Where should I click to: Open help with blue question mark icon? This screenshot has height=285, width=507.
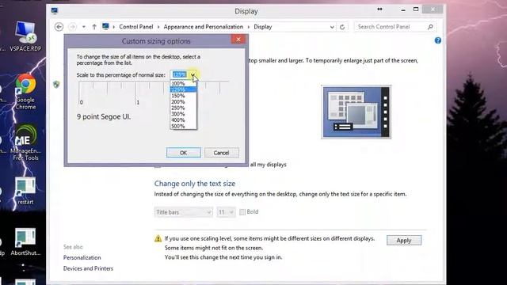(x=438, y=40)
